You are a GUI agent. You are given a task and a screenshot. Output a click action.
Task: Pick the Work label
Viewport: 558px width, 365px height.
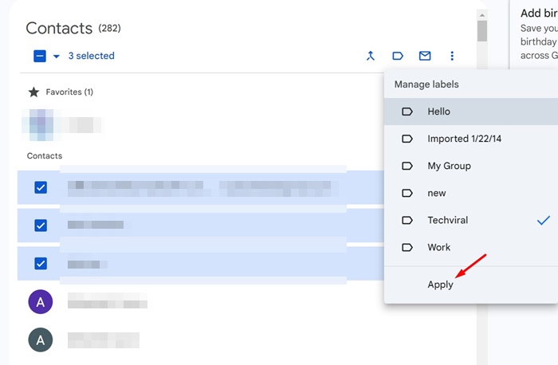click(x=438, y=247)
